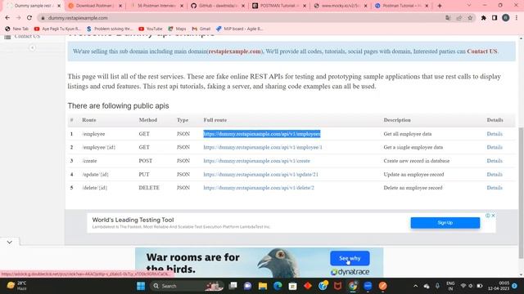Screen dimensions: 524x294
Task: Click the Sign Up button in ad
Action: (x=445, y=223)
